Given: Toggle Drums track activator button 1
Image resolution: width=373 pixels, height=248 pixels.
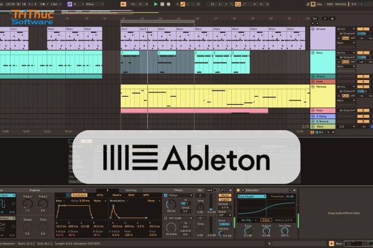Looking at the screenshot, I should 363,29.
